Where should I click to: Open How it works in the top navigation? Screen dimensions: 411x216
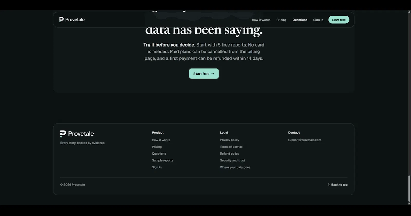[x=261, y=20]
